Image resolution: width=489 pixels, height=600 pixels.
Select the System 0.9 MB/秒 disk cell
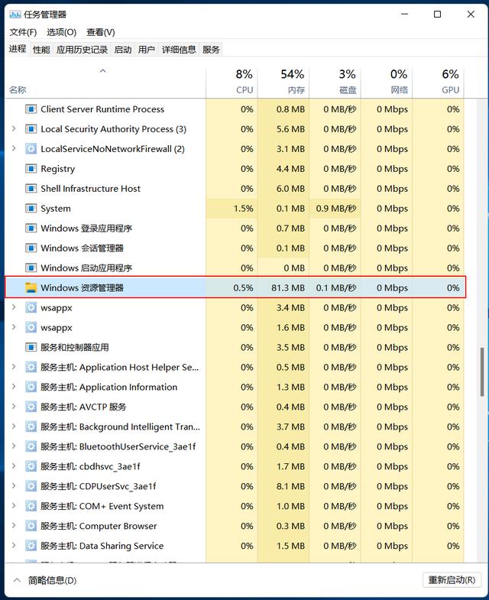point(335,209)
